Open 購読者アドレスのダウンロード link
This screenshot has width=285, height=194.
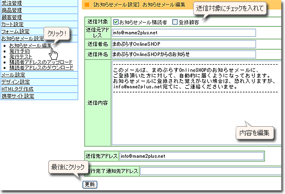41,68
